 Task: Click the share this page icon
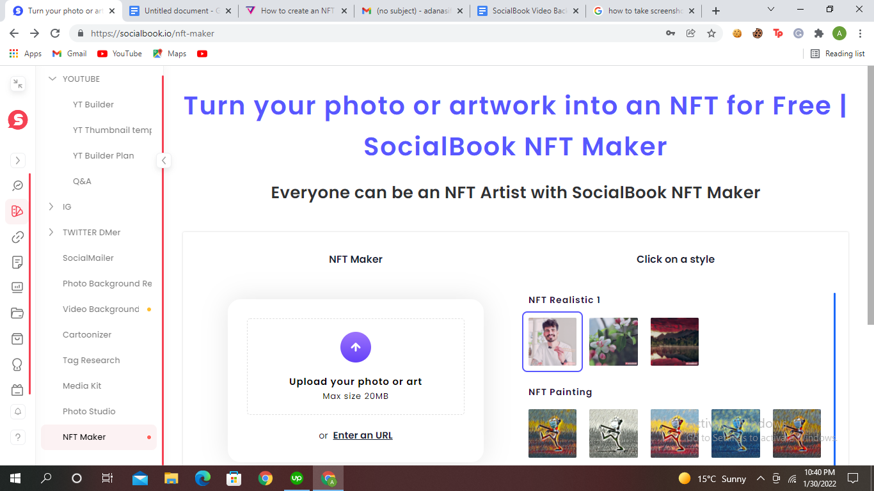[x=691, y=33]
